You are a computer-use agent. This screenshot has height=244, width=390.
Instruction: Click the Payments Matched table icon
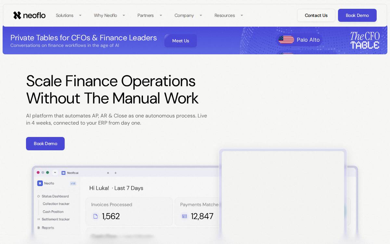[184, 216]
